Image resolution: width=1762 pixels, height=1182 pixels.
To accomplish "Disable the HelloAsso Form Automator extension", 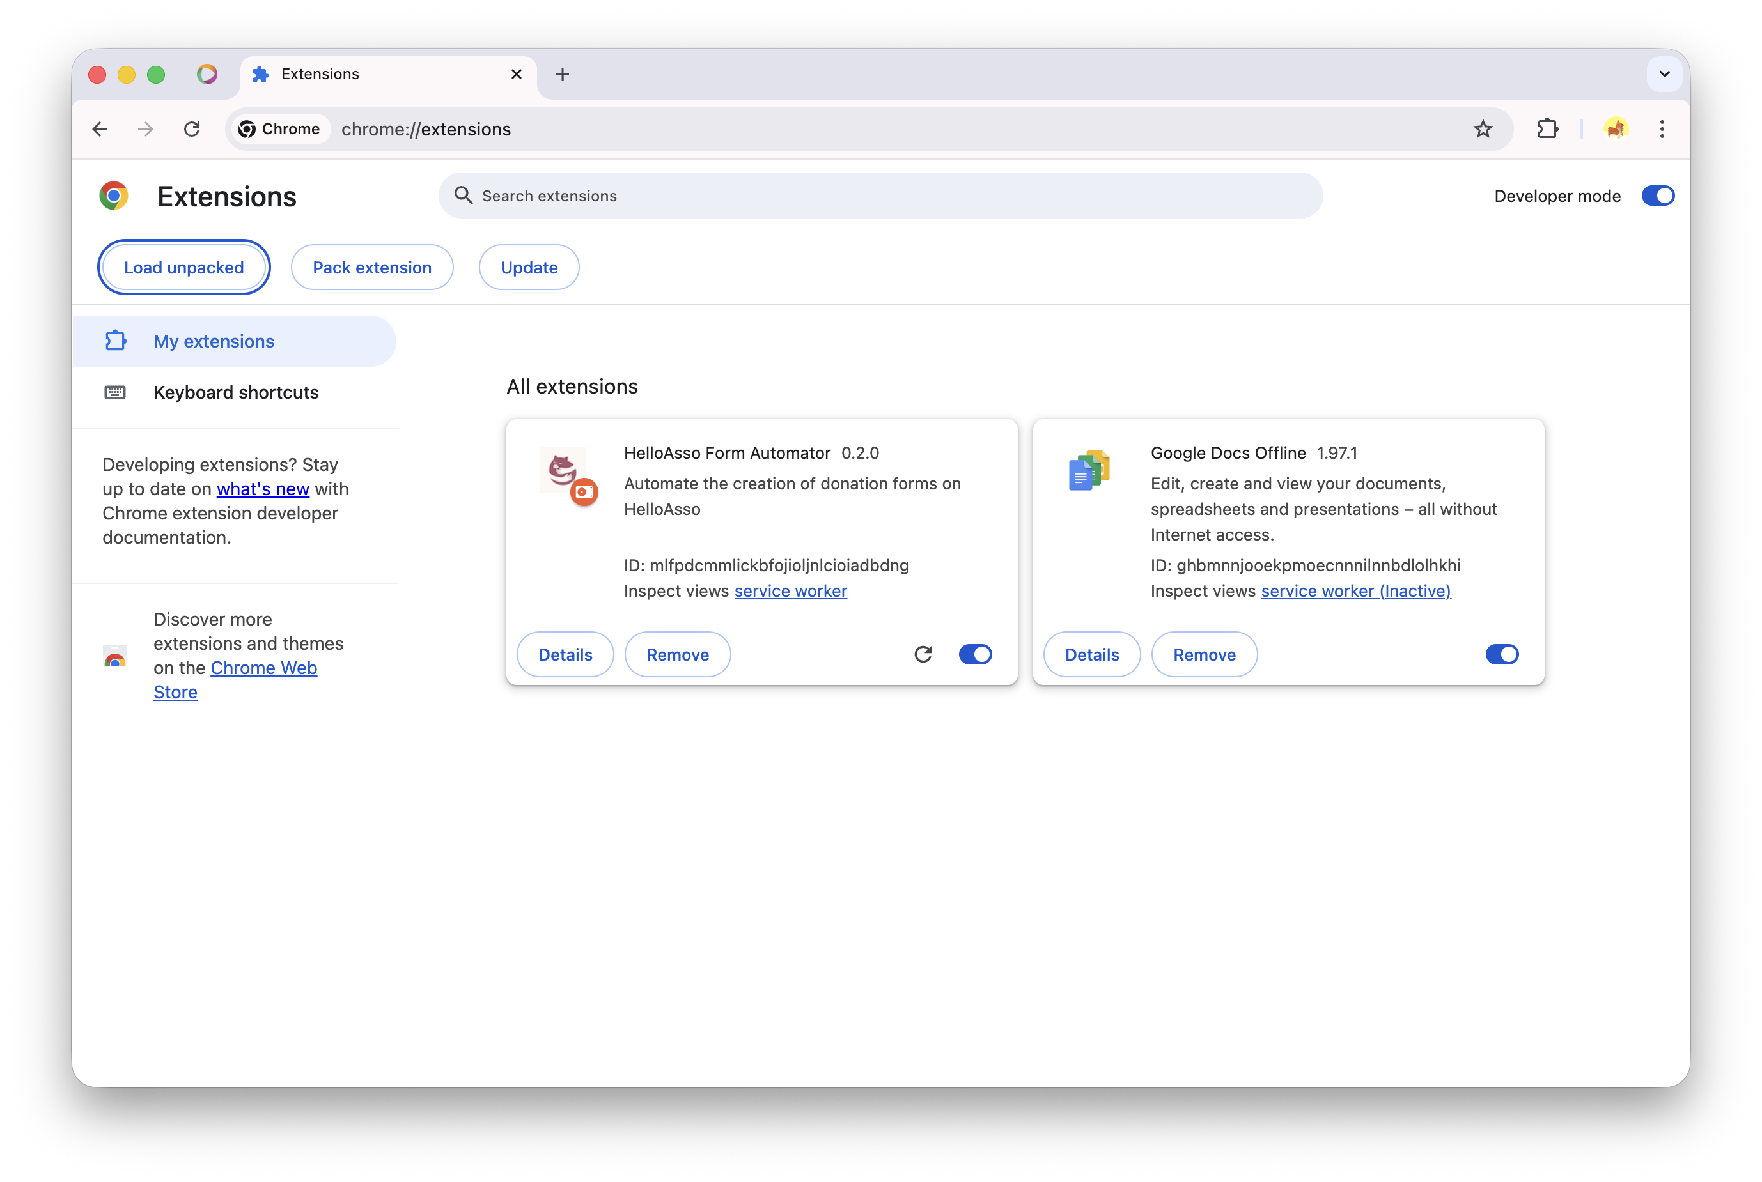I will [x=975, y=654].
